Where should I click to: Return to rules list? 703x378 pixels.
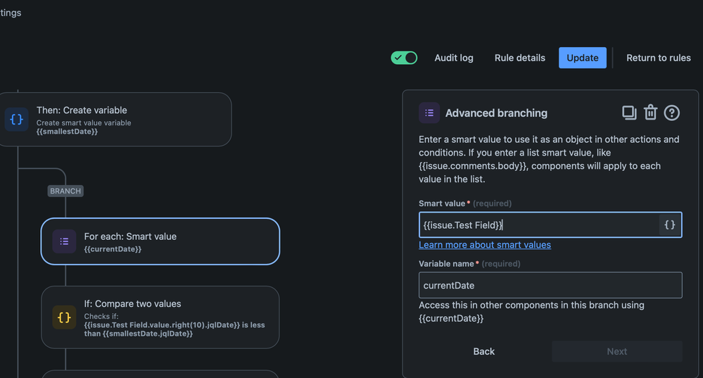pyautogui.click(x=659, y=58)
